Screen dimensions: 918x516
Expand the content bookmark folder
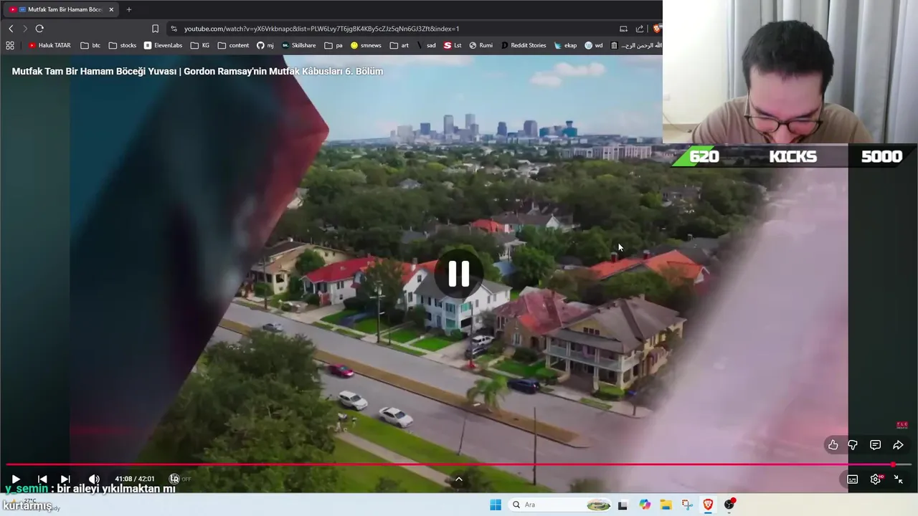pyautogui.click(x=233, y=45)
